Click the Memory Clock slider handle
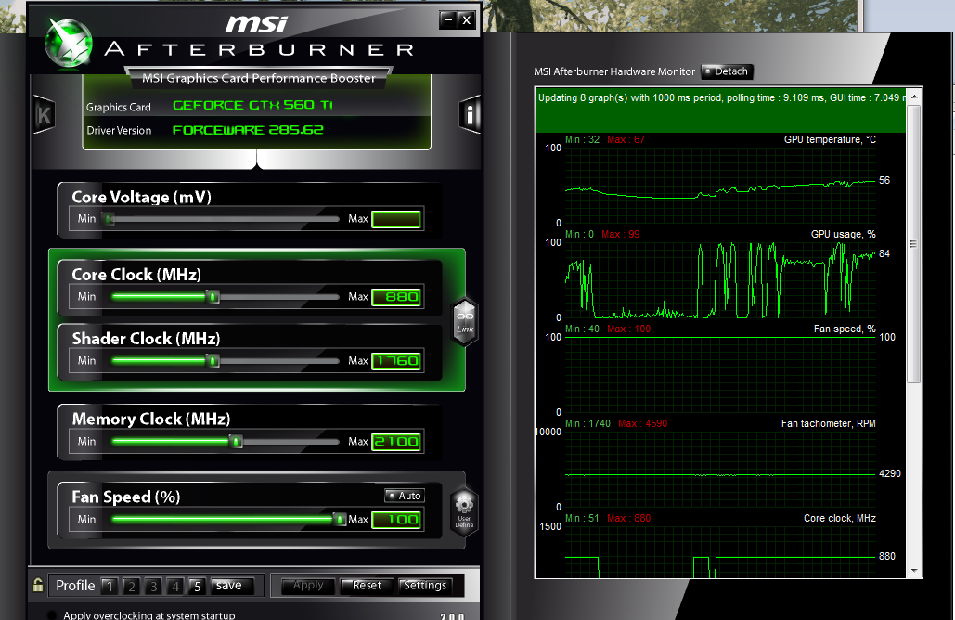The height and width of the screenshot is (620, 955). pyautogui.click(x=237, y=442)
